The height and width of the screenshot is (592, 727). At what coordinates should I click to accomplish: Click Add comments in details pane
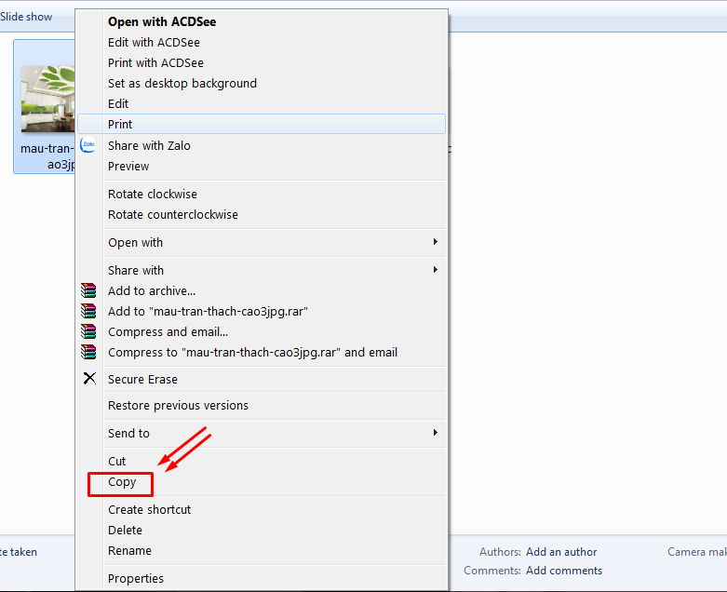click(x=563, y=571)
